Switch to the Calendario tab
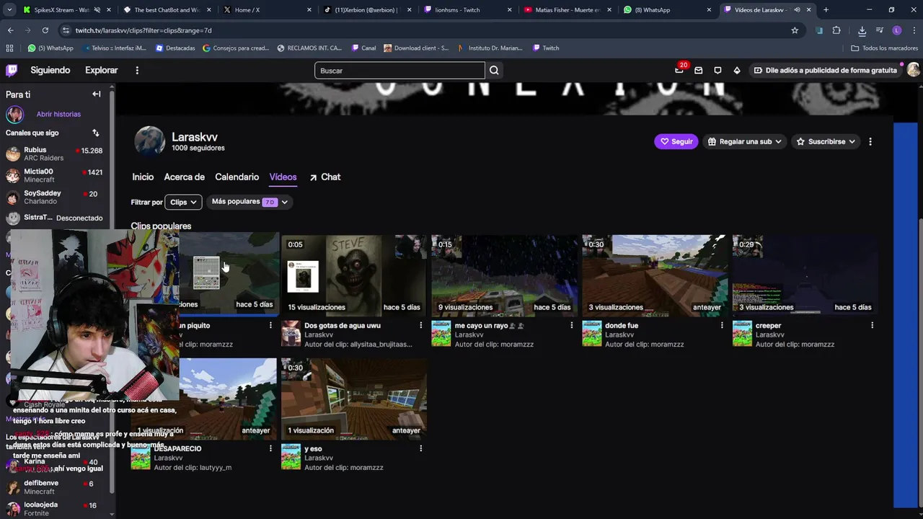923x519 pixels. (237, 177)
